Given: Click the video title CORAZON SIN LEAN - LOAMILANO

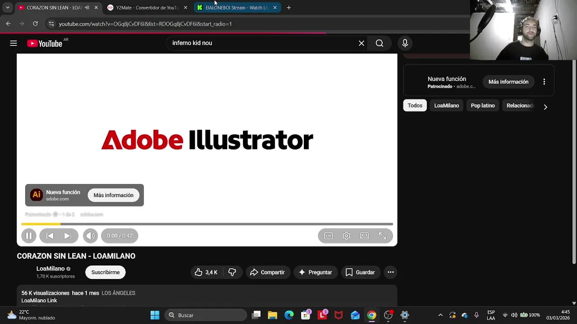Looking at the screenshot, I should pyautogui.click(x=76, y=256).
